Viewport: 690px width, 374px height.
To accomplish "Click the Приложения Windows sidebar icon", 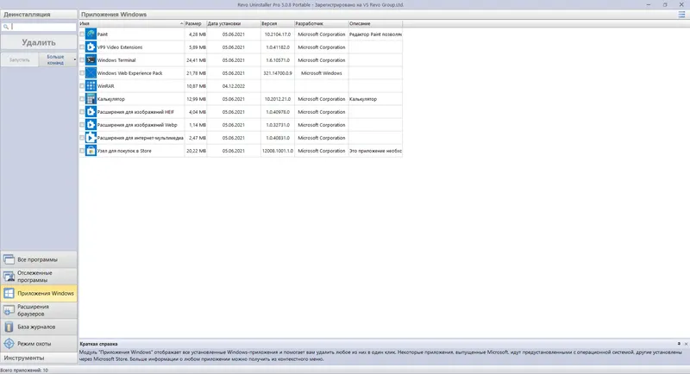I will [9, 293].
